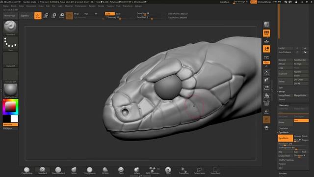Image resolution: width=314 pixels, height=177 pixels.
Task: Open the Preferences menu
Action: click(x=80, y=6)
